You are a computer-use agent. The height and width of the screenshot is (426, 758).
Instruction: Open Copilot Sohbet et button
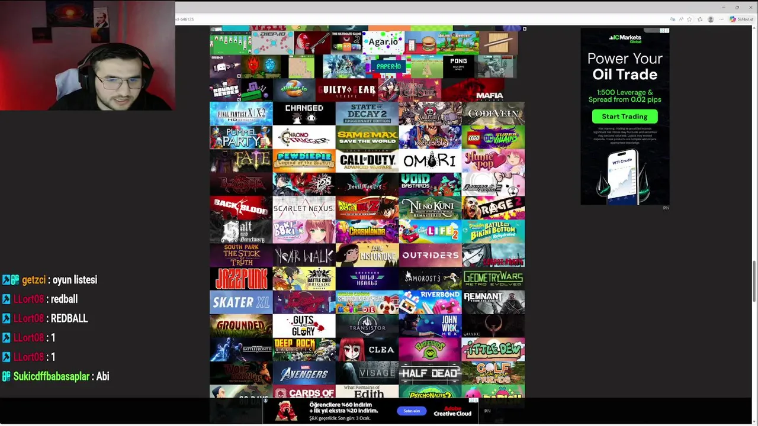741,19
